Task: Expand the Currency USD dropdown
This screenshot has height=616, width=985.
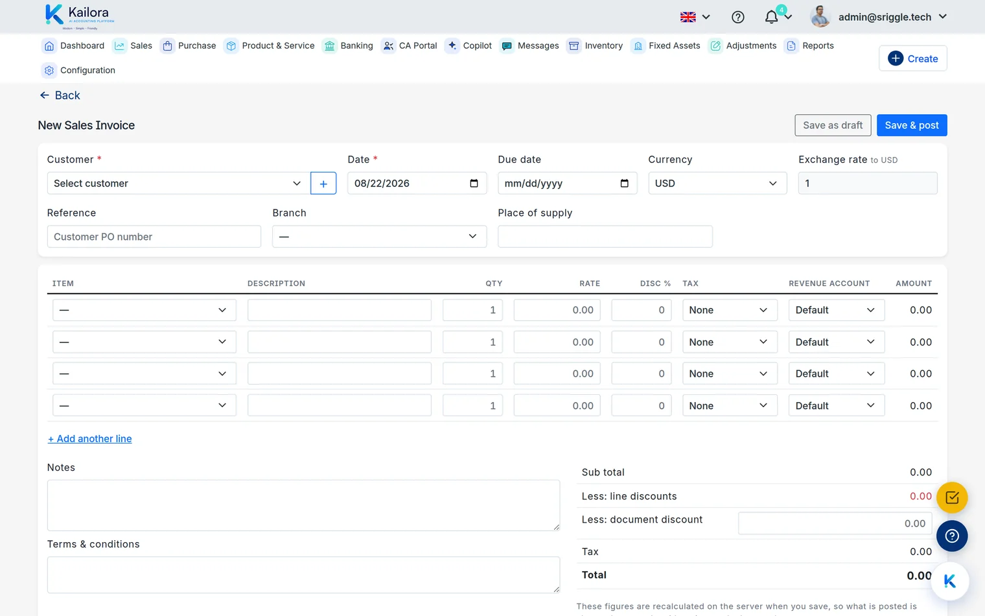Action: pyautogui.click(x=717, y=184)
